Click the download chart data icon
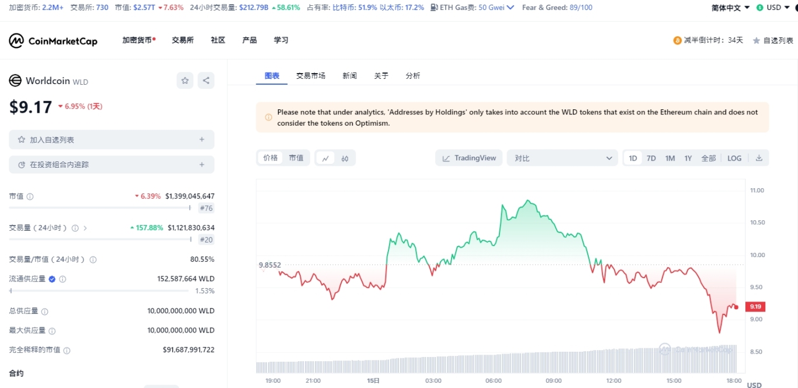 point(759,158)
